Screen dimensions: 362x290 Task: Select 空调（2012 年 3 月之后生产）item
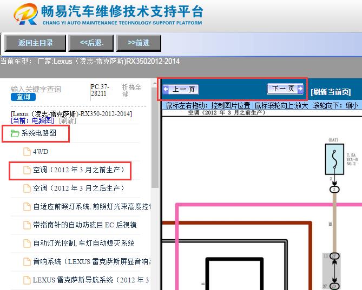pyautogui.click(x=78, y=188)
